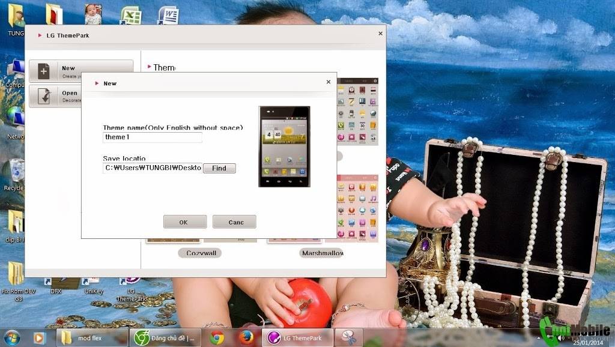Viewport: 615px width, 347px height.
Task: Confirm the New dialog with OK
Action: [185, 222]
